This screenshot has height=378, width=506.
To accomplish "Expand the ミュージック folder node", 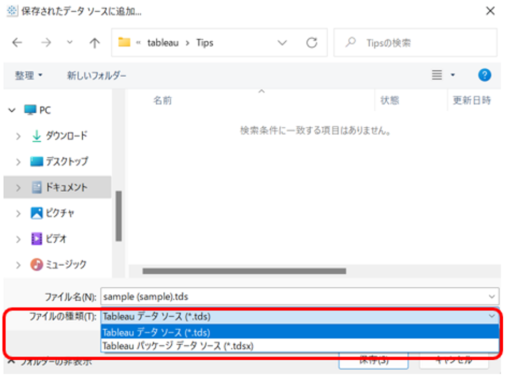I will point(18,265).
